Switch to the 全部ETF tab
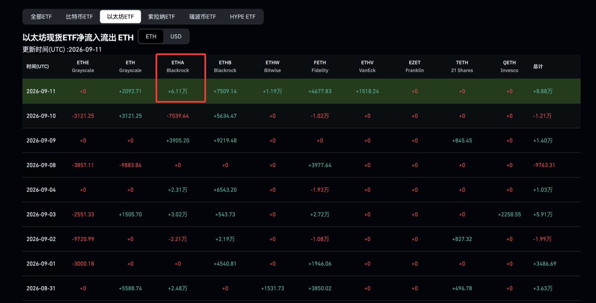 [x=41, y=16]
